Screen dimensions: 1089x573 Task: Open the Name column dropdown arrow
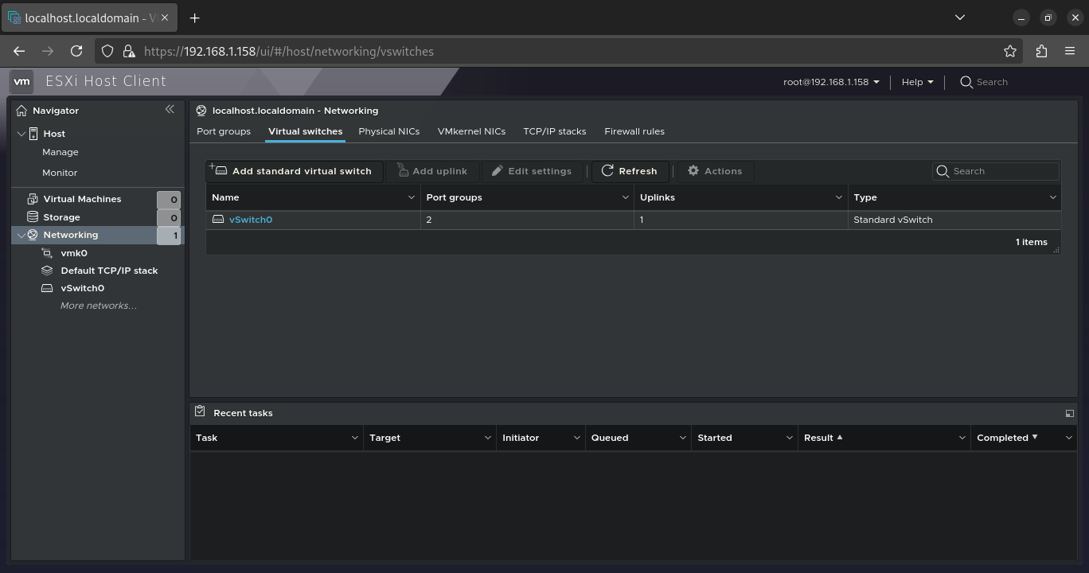[x=412, y=197]
